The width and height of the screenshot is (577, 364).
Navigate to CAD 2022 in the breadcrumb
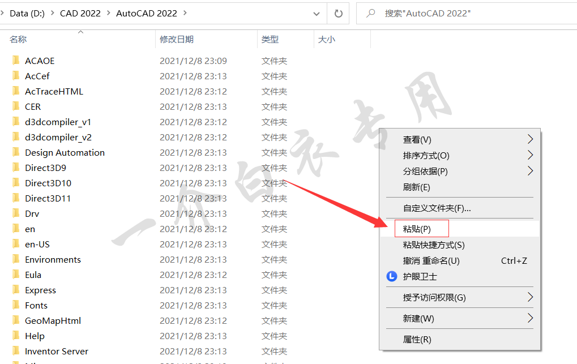80,13
